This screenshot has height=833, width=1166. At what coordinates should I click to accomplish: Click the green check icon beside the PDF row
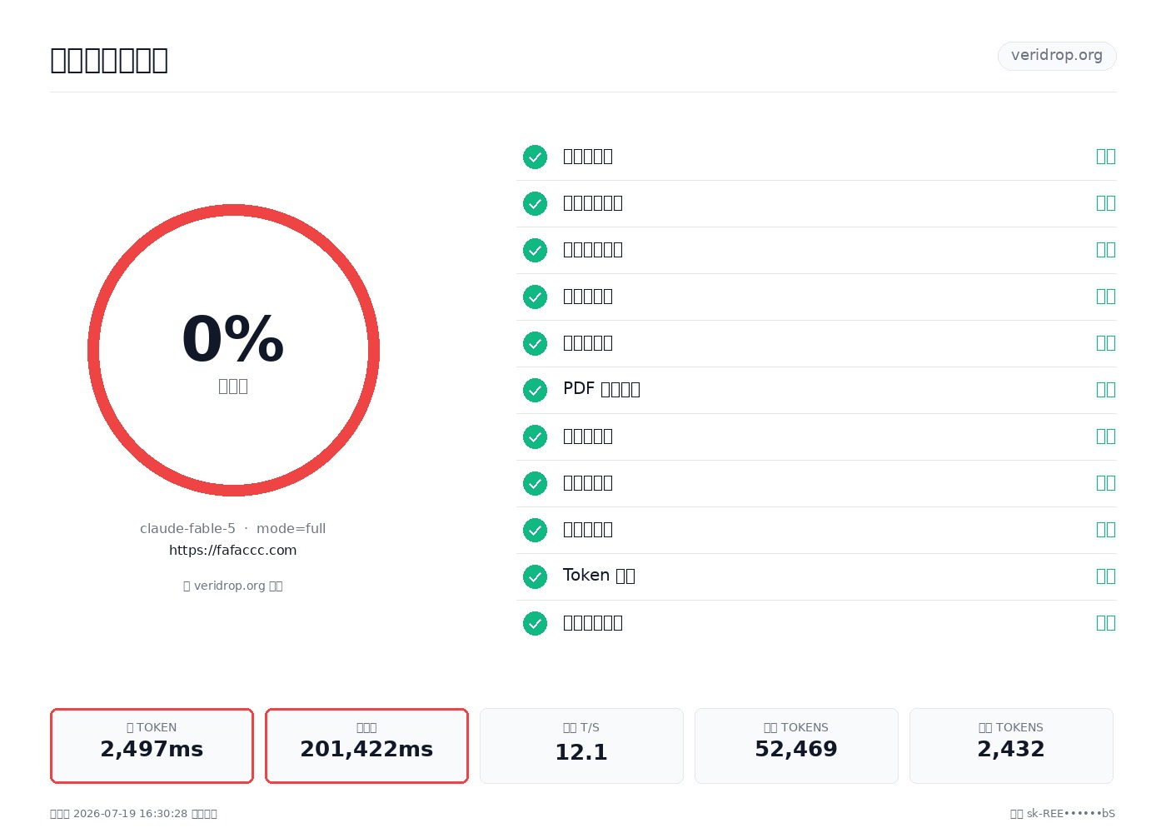[535, 390]
